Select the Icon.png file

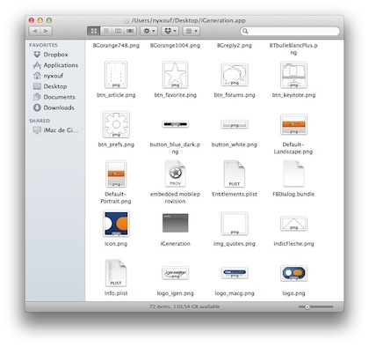[x=116, y=224]
